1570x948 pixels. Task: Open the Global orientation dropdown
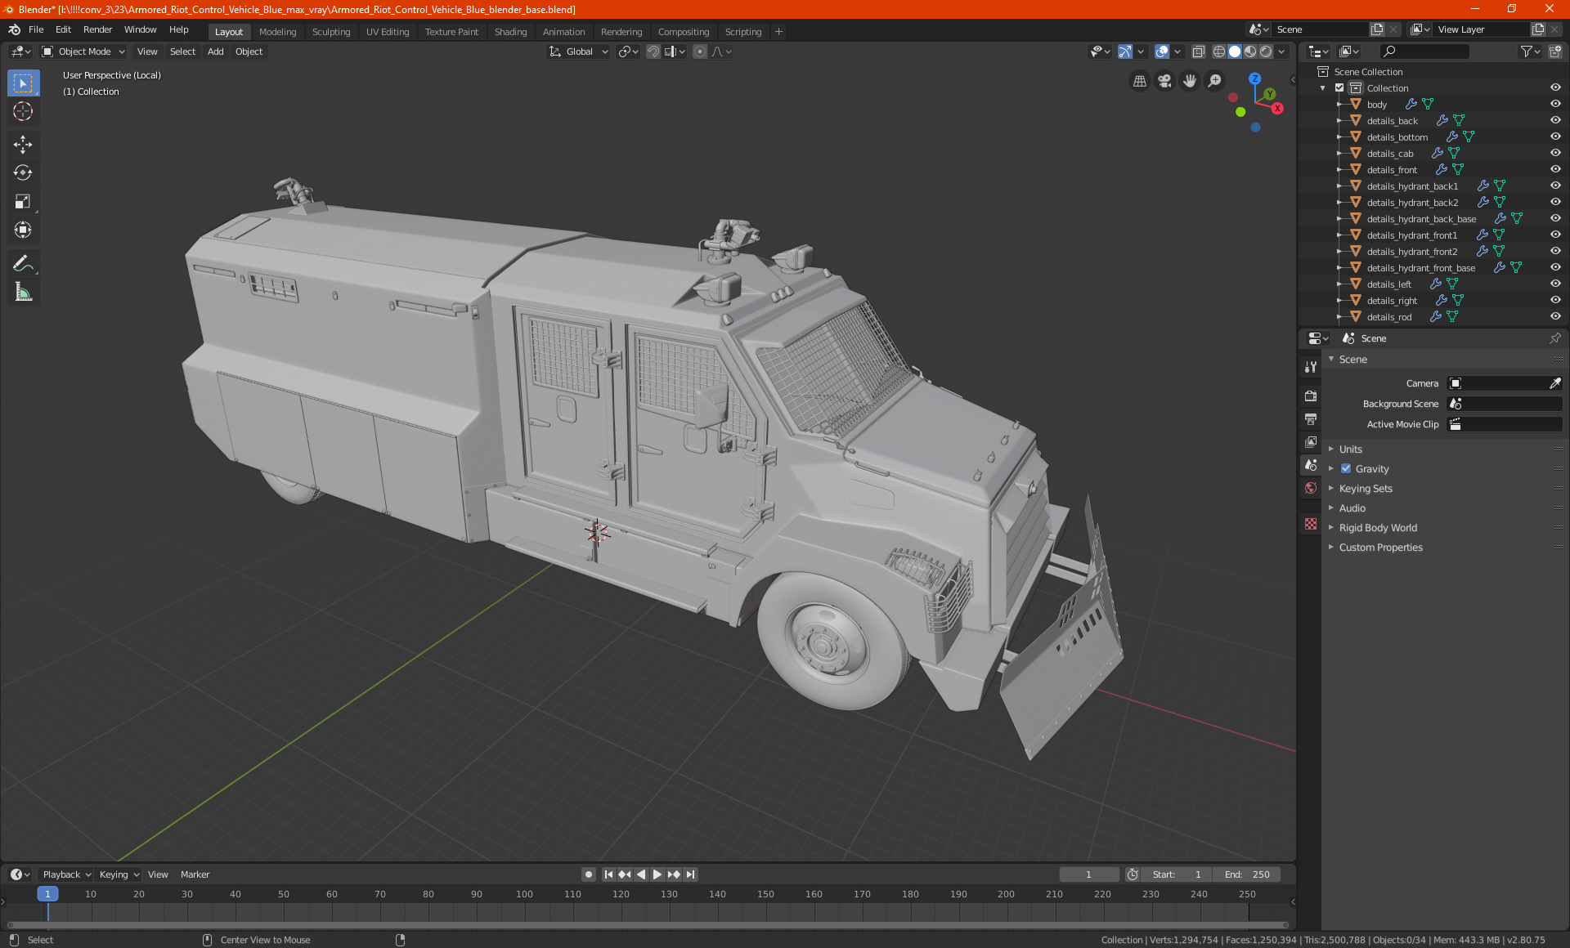578,51
